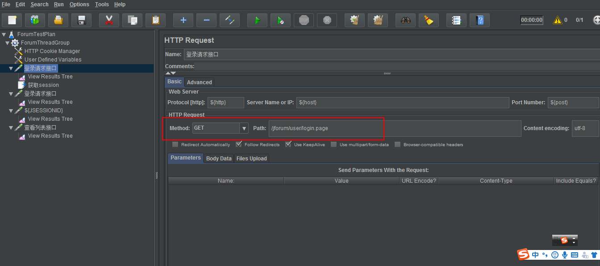Click the Name input field
The width and height of the screenshot is (600, 266).
(x=392, y=54)
